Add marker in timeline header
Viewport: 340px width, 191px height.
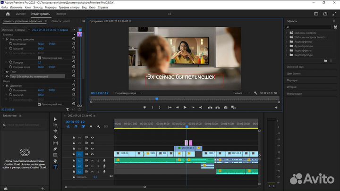91,126
